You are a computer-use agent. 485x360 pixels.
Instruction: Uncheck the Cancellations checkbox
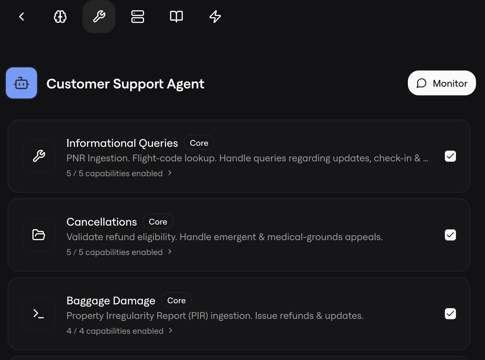(x=450, y=235)
